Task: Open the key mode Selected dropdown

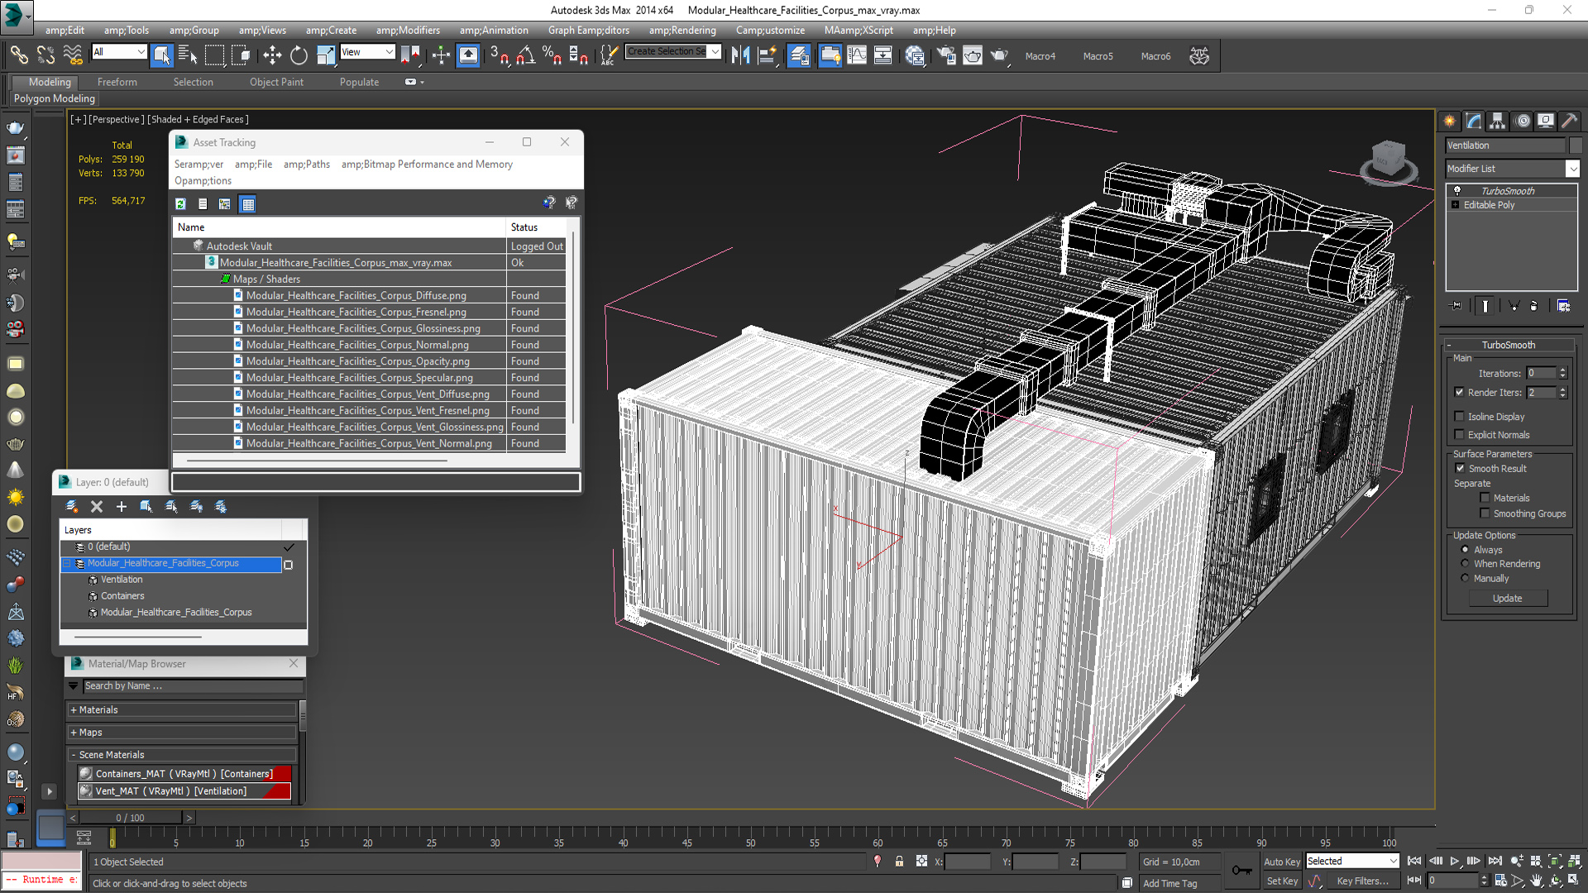Action: click(1393, 862)
